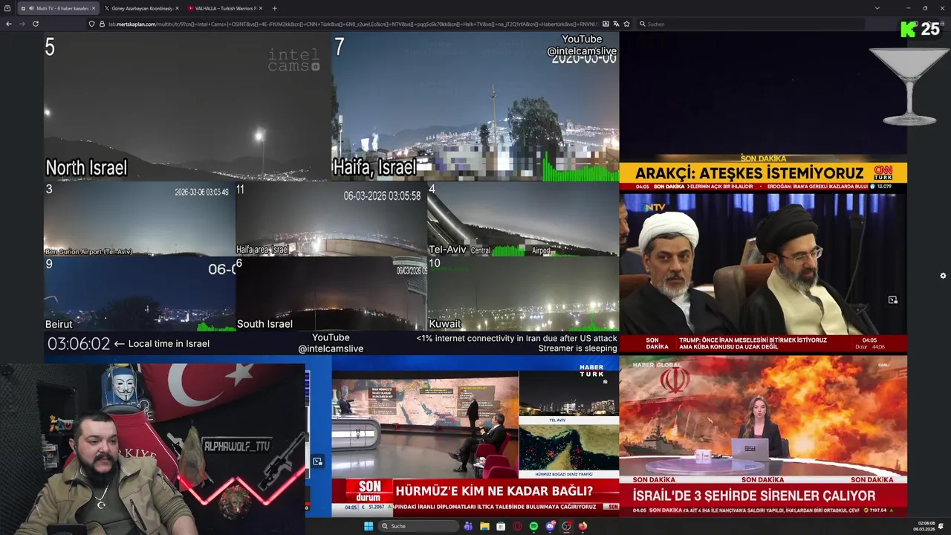Click 'Local time in Israel' text
This screenshot has width=951, height=535.
(169, 344)
